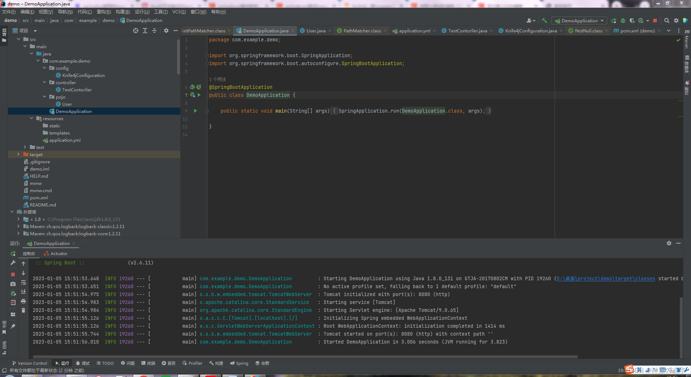Viewport: 691px width, 377px height.
Task: Stop the application with red square in top toolbar
Action: [655, 21]
